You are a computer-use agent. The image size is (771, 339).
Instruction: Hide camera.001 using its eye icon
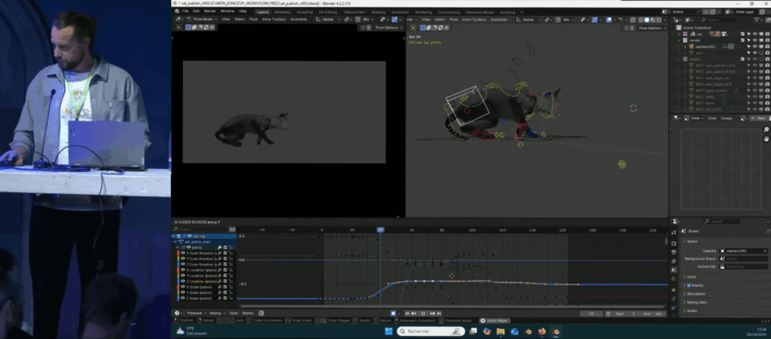(x=755, y=47)
